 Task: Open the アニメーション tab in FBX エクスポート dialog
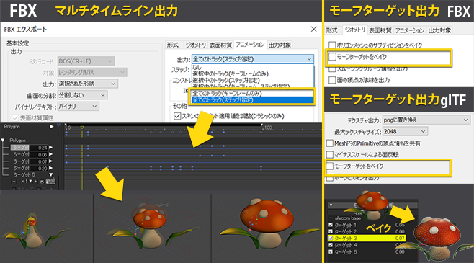[x=250, y=45]
